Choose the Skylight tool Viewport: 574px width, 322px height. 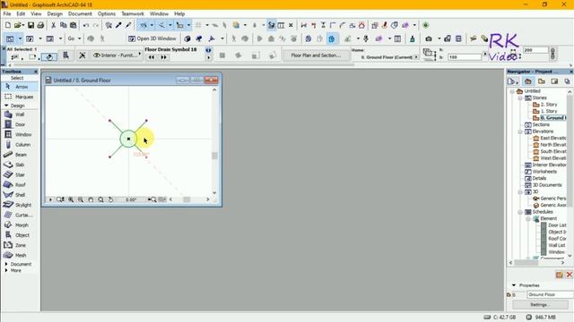point(20,205)
